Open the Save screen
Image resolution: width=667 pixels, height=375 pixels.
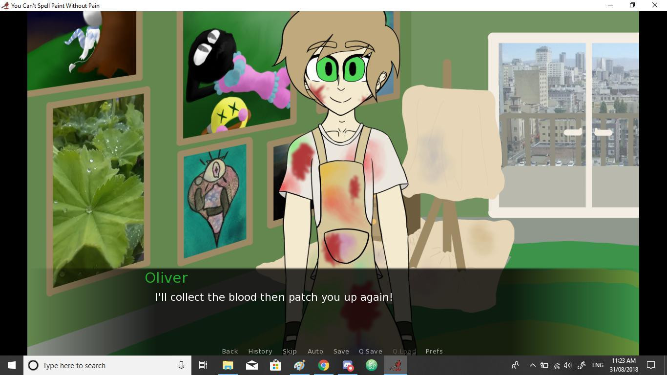pos(341,351)
